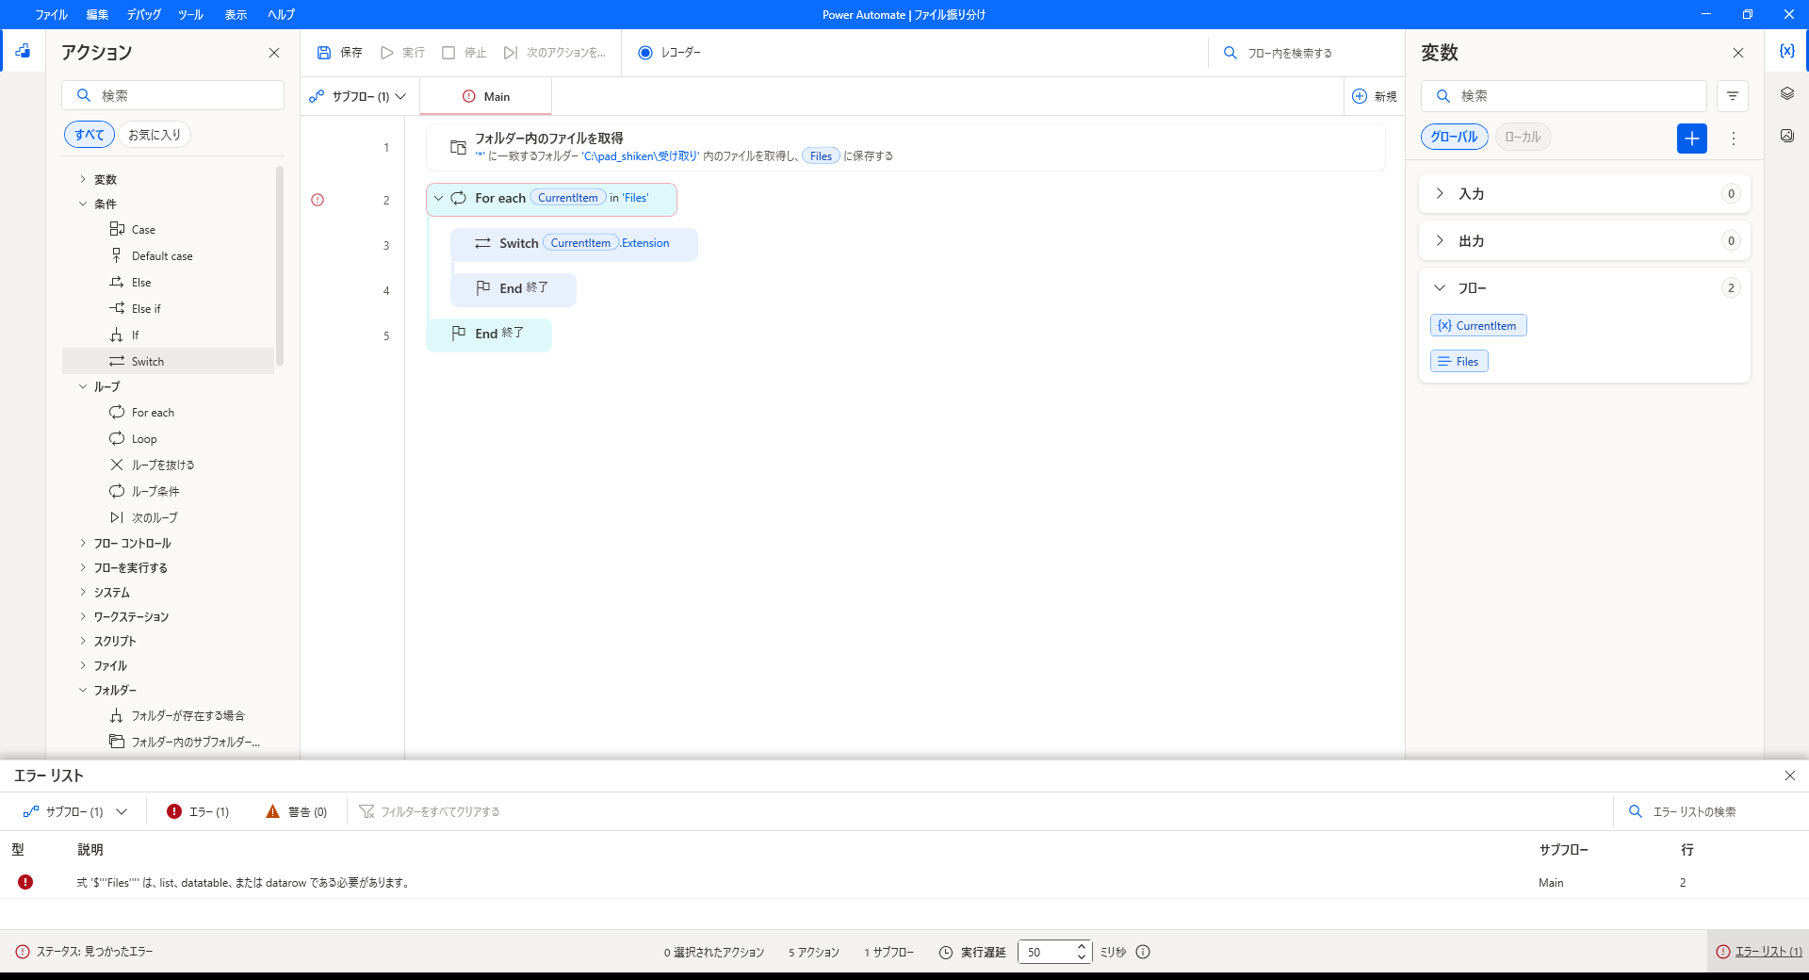Toggle the 警告 (0) filter

[x=296, y=811]
